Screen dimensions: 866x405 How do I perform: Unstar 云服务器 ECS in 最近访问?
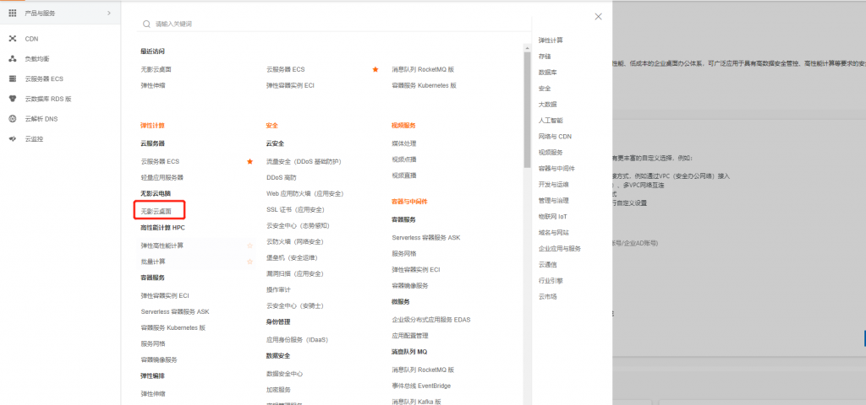tap(375, 69)
